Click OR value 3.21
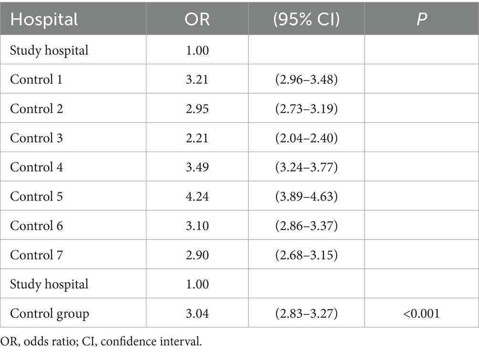The image size is (479, 352). (x=197, y=80)
